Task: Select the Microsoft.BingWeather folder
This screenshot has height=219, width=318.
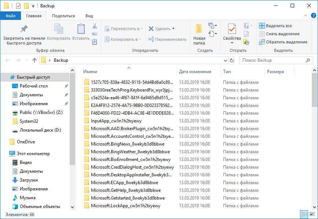Action: click(x=130, y=152)
